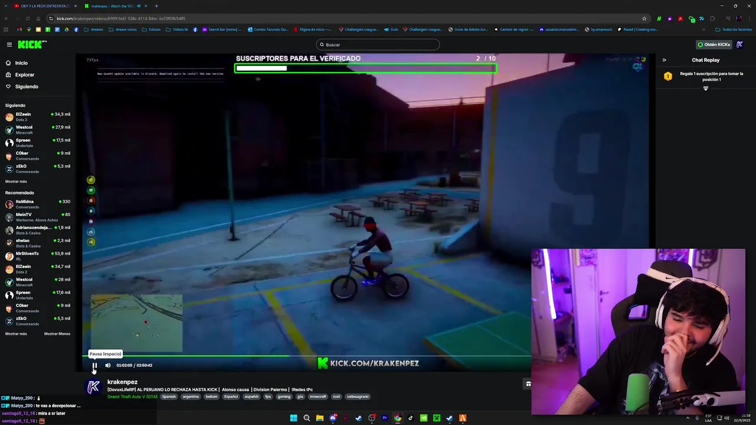Open the streams bookmark folder
The image size is (756, 425).
tap(93, 30)
